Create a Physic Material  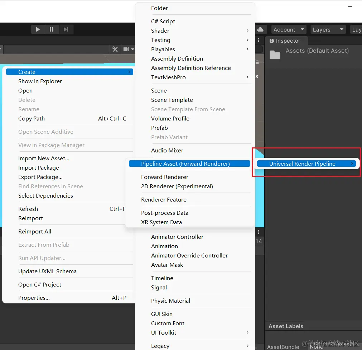195,301
